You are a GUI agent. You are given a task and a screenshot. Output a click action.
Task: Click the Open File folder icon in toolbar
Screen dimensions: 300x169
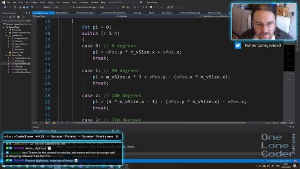(20, 8)
